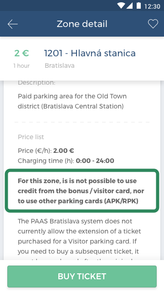Tap the 12:30 clock in status bar
164x293 pixels.
[x=152, y=6]
